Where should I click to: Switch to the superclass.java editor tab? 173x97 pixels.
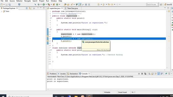(x=55, y=8)
